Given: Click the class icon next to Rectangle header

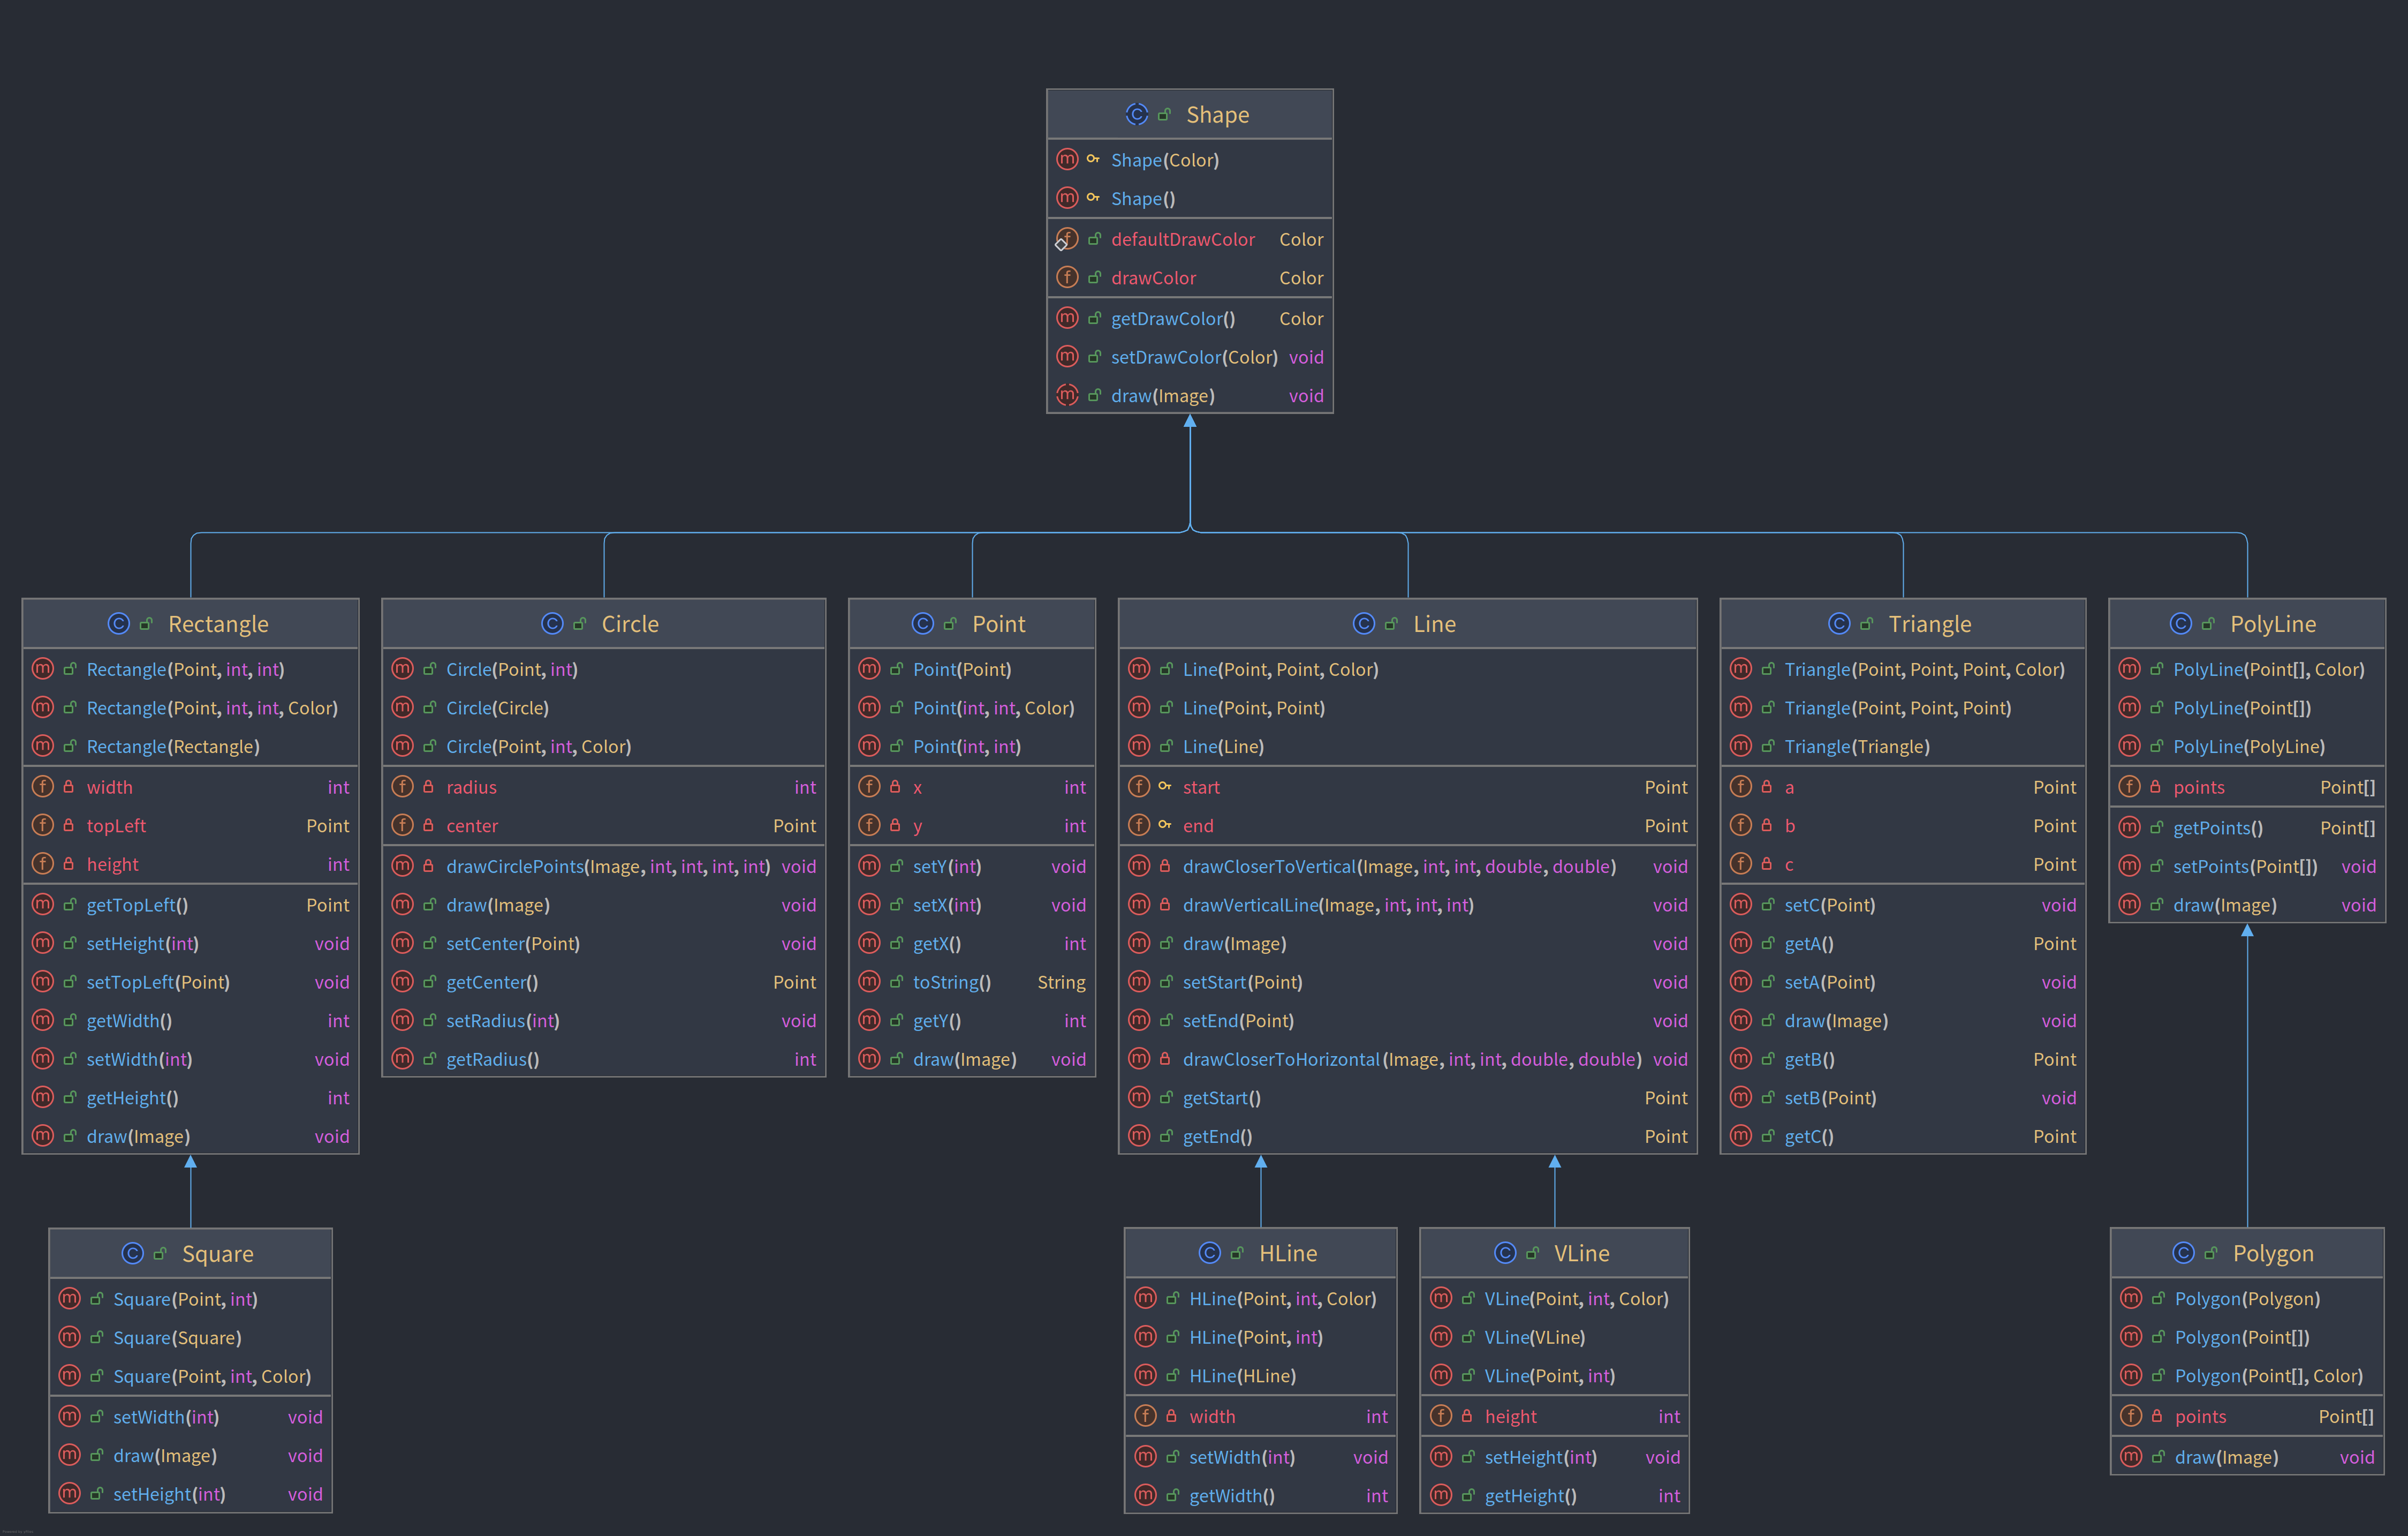Looking at the screenshot, I should click(118, 623).
